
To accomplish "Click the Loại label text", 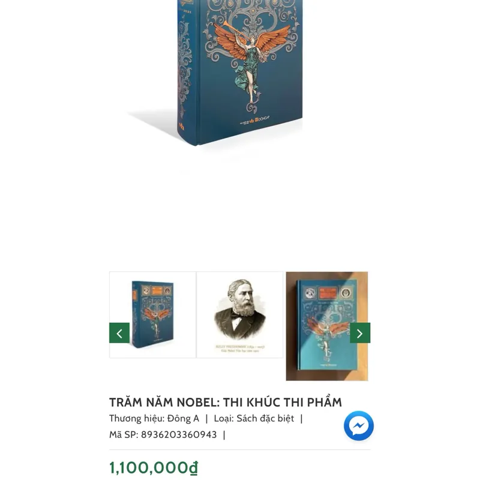I will (224, 418).
